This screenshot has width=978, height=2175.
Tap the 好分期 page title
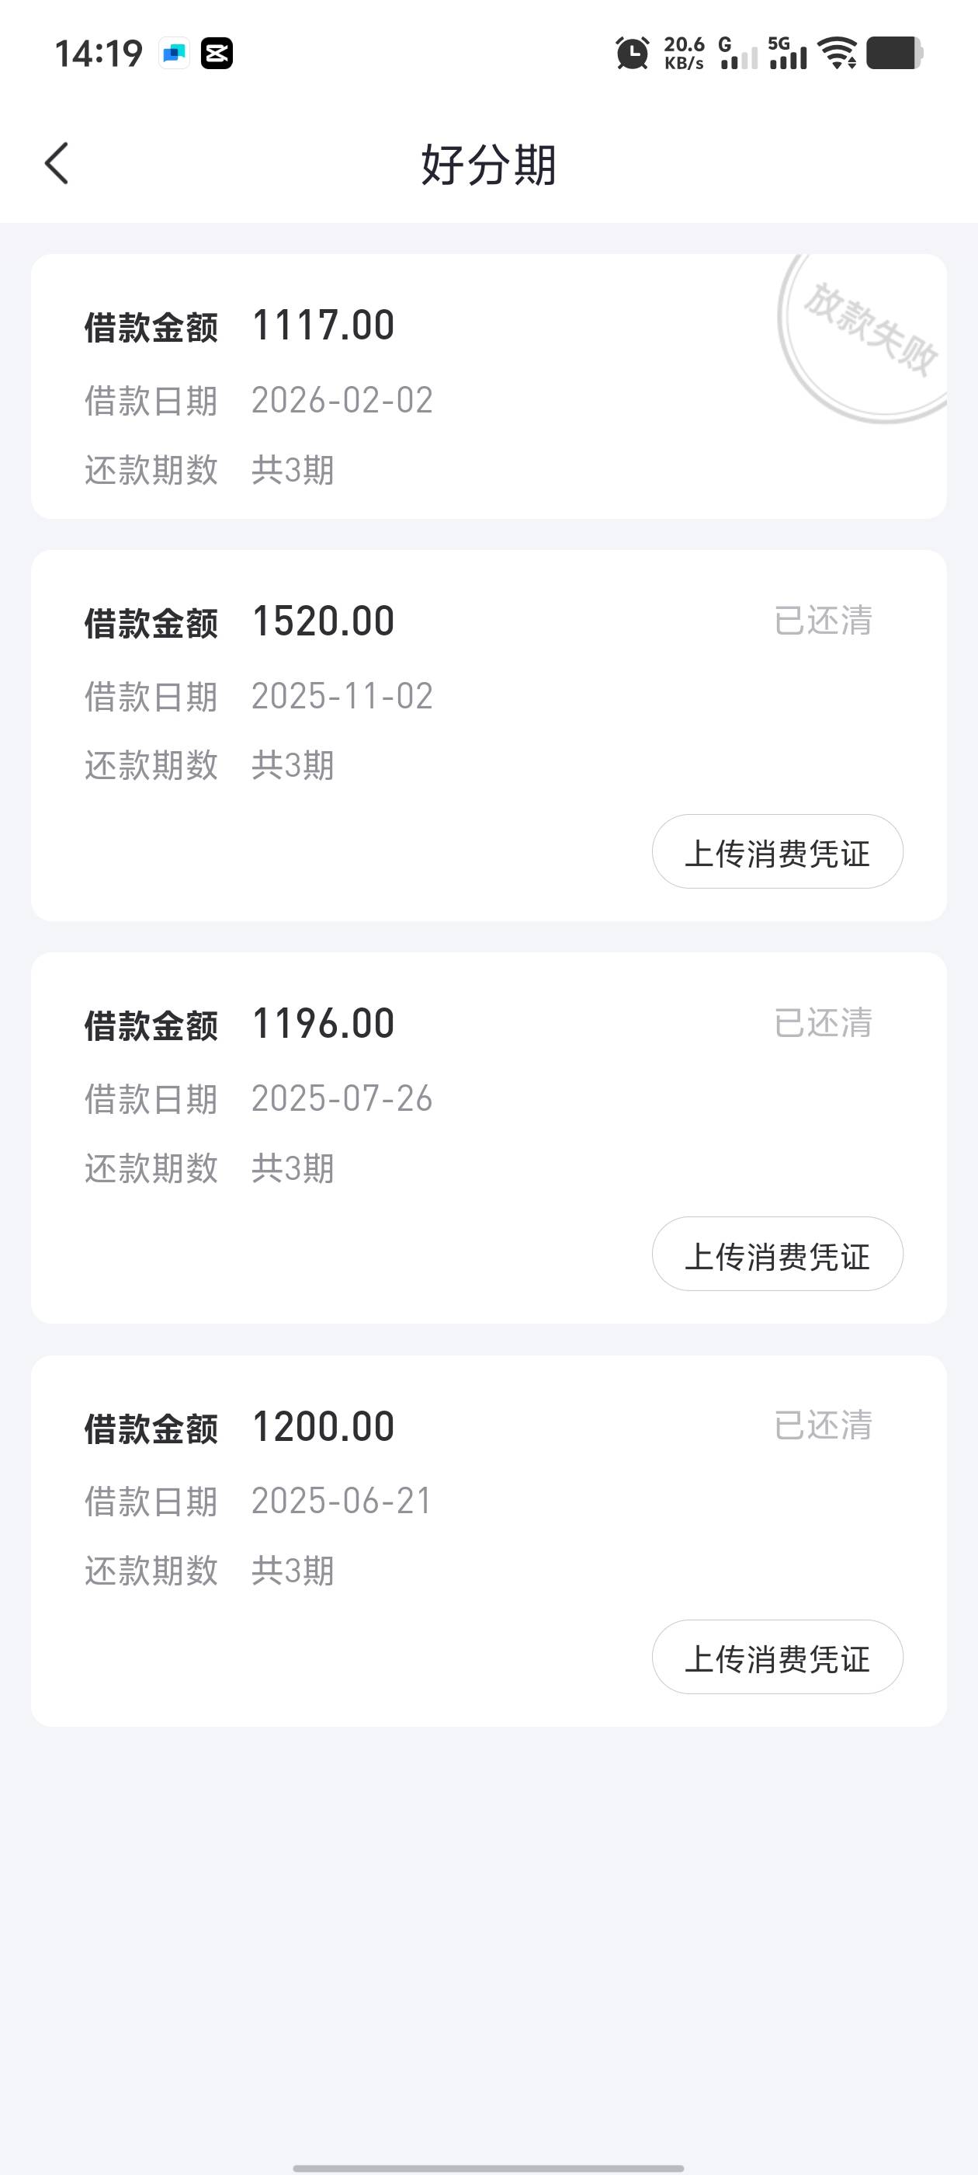488,164
